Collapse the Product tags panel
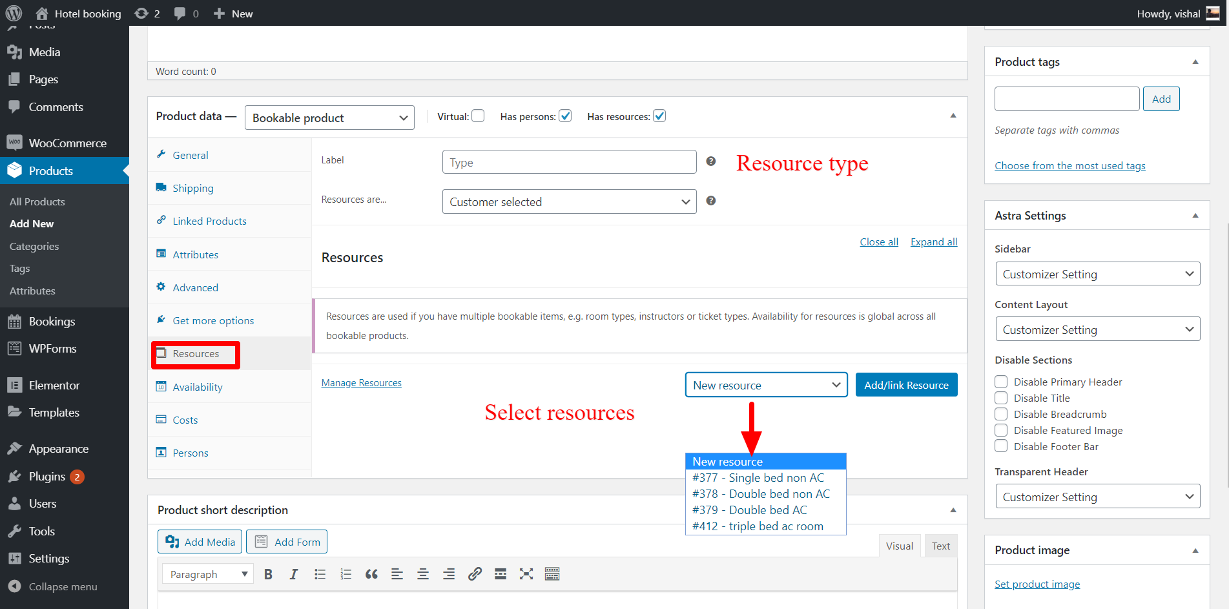1229x609 pixels. (x=1195, y=62)
